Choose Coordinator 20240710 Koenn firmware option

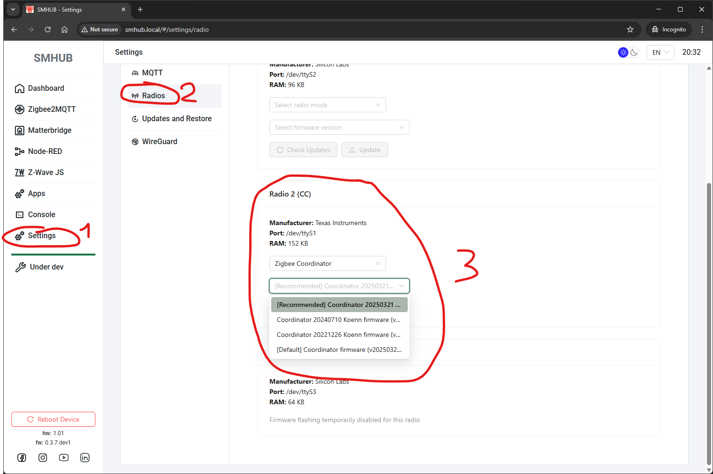338,320
